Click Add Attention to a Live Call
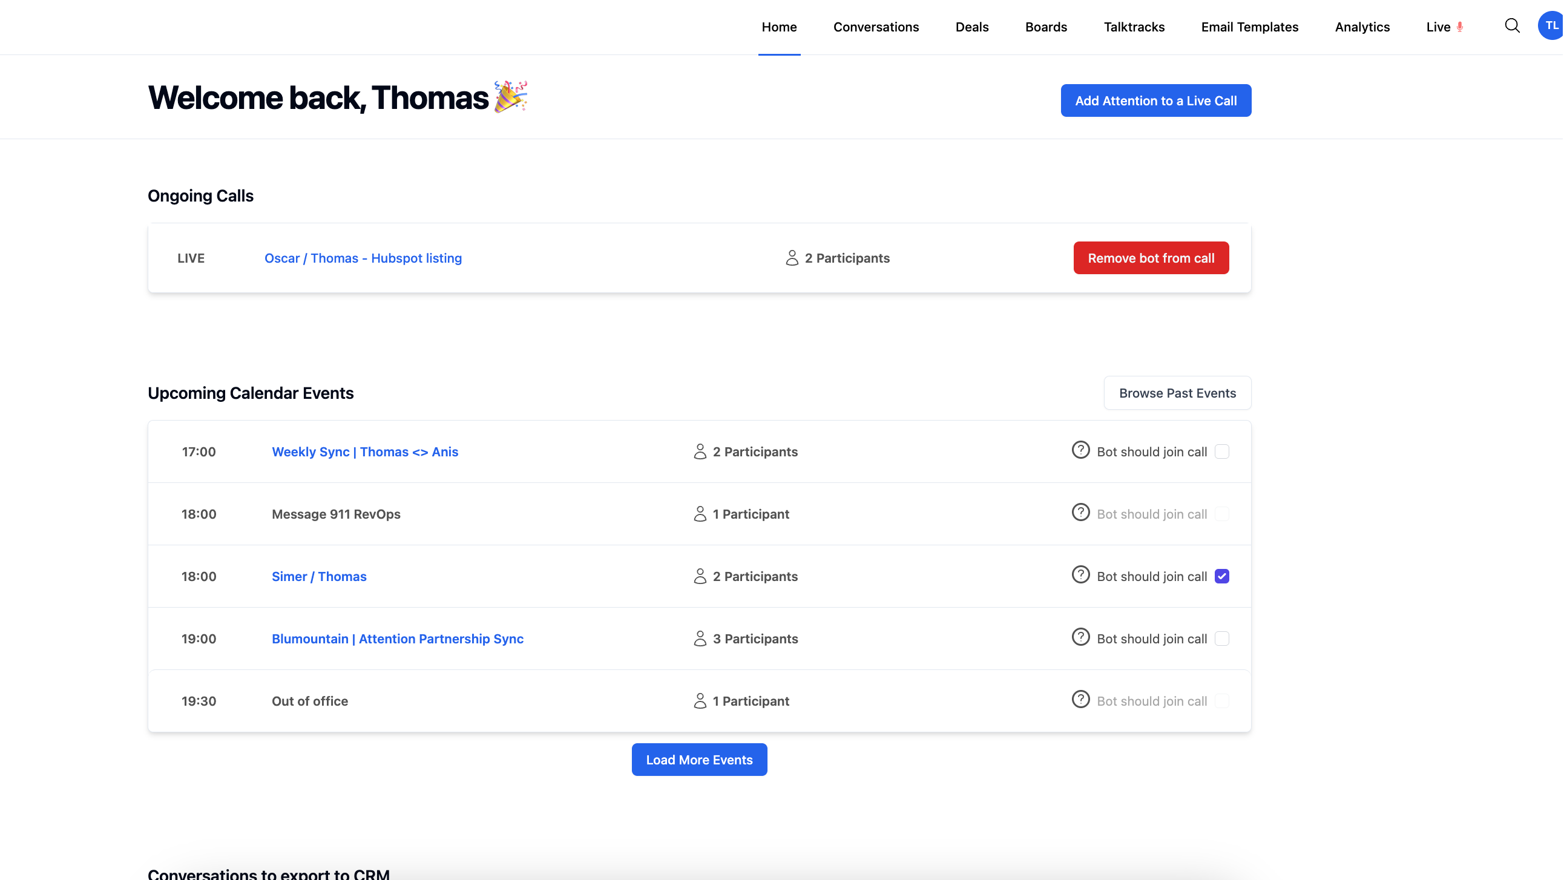Viewport: 1564px width, 880px height. (x=1155, y=101)
